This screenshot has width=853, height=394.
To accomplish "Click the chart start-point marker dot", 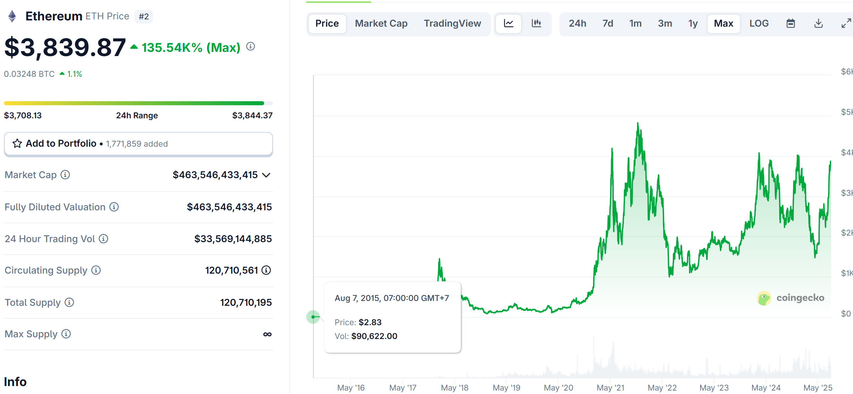I will click(313, 317).
